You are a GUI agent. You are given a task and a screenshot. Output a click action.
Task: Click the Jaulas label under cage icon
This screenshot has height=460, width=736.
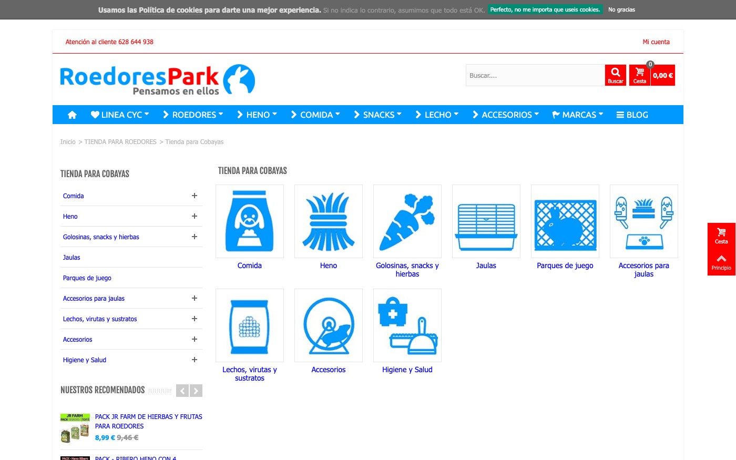pyautogui.click(x=486, y=265)
